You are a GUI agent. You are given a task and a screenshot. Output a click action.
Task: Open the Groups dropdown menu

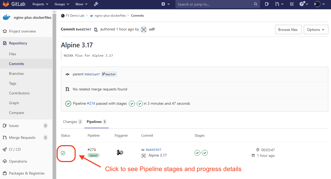click(x=62, y=4)
